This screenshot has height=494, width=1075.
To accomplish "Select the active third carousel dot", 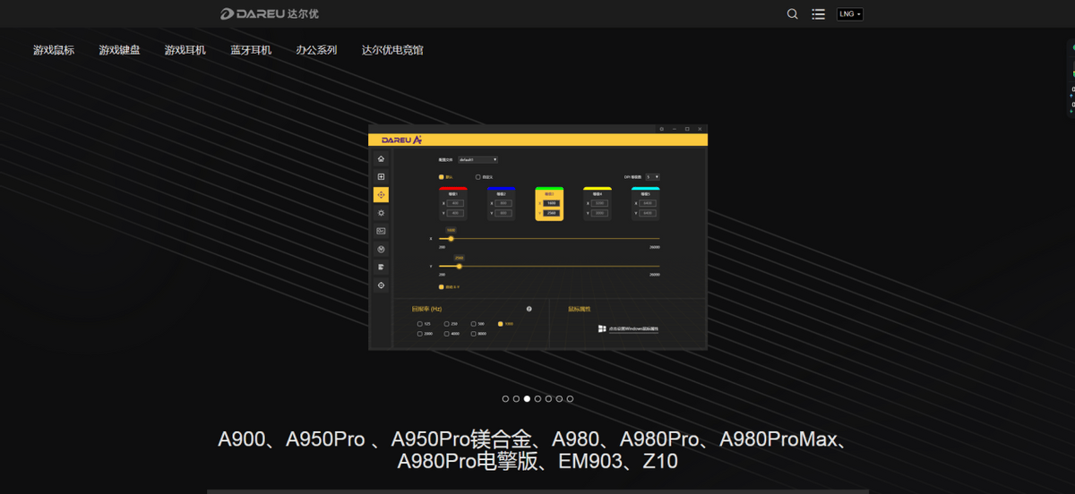I will pos(527,399).
